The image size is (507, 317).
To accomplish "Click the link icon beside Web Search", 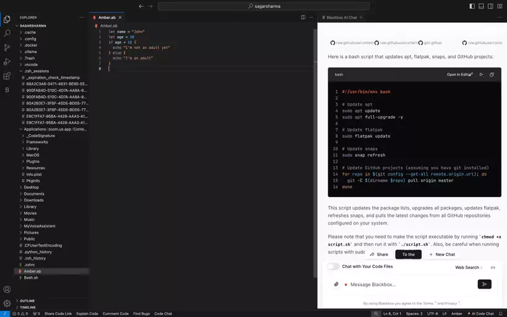I will tap(493, 268).
